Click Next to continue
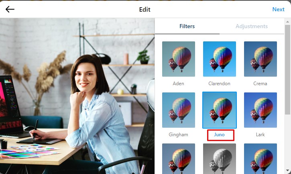 coord(278,9)
